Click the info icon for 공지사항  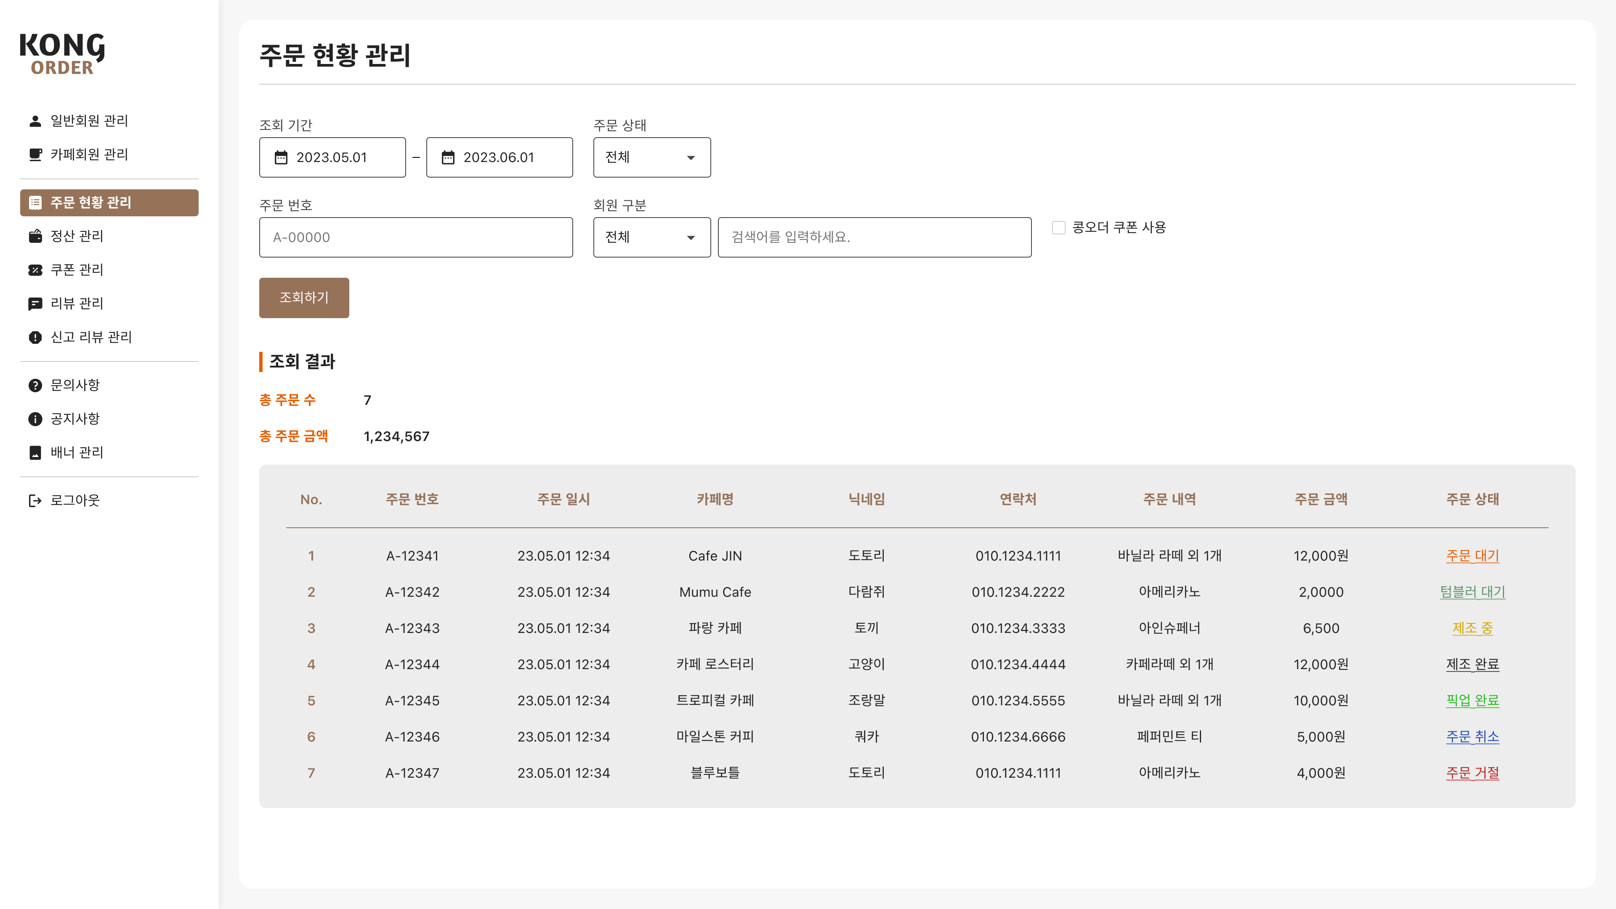(35, 419)
